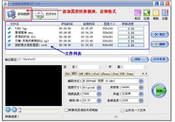
Task: Click the black video preview area
Action: tap(34, 85)
